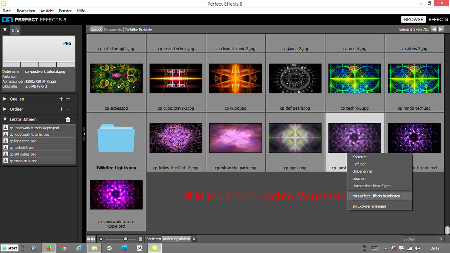Select cp kubic.jpg thumbnail
Image resolution: width=450 pixels, height=253 pixels.
pyautogui.click(x=236, y=78)
